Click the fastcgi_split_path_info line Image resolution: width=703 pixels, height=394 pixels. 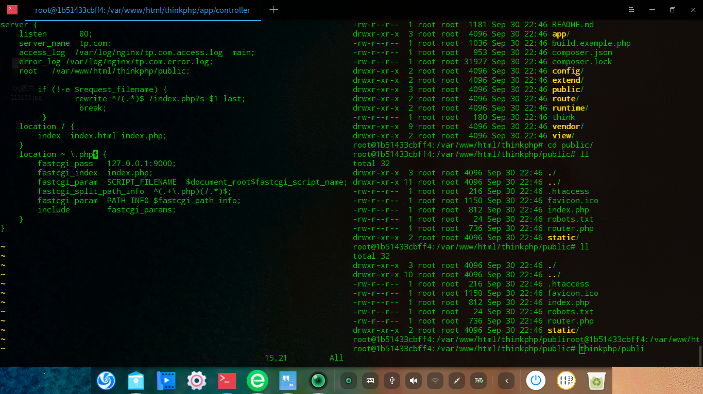[x=134, y=191]
